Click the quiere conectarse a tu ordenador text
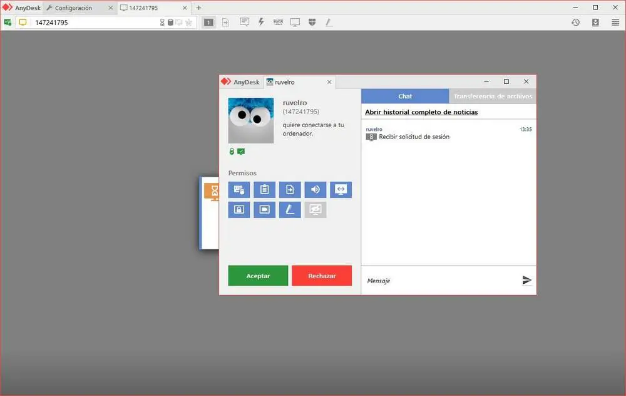The width and height of the screenshot is (626, 396). 314,129
